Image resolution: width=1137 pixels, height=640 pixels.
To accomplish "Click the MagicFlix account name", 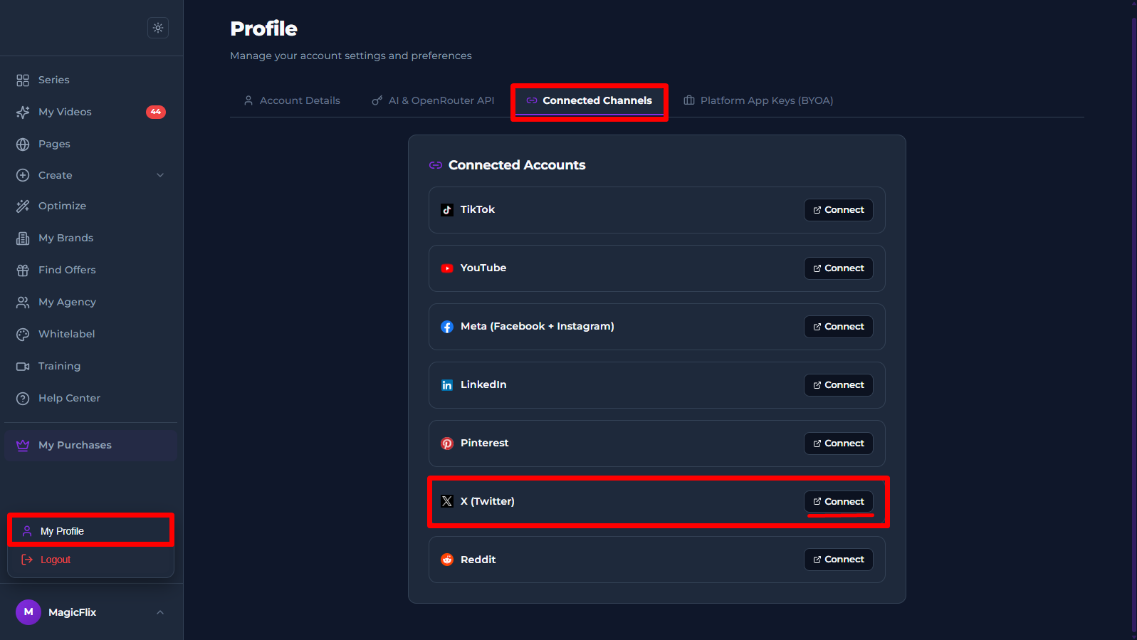I will [x=72, y=612].
